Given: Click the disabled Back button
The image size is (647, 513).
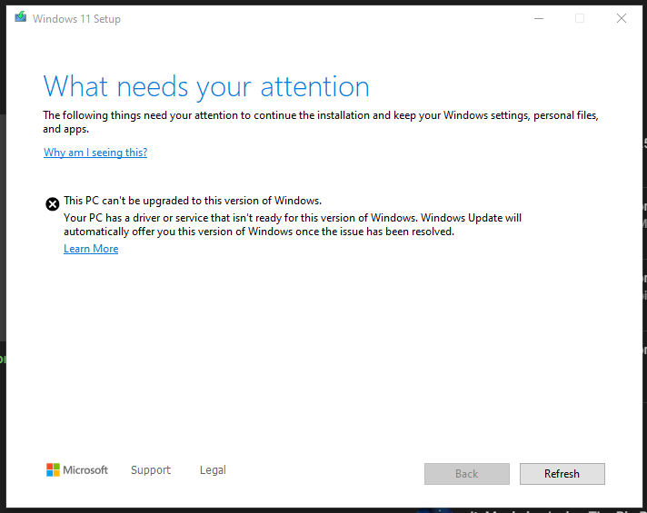Looking at the screenshot, I should click(467, 474).
